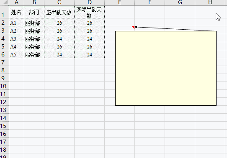Select column H header
The height and width of the screenshot is (158, 227).
click(x=210, y=3)
